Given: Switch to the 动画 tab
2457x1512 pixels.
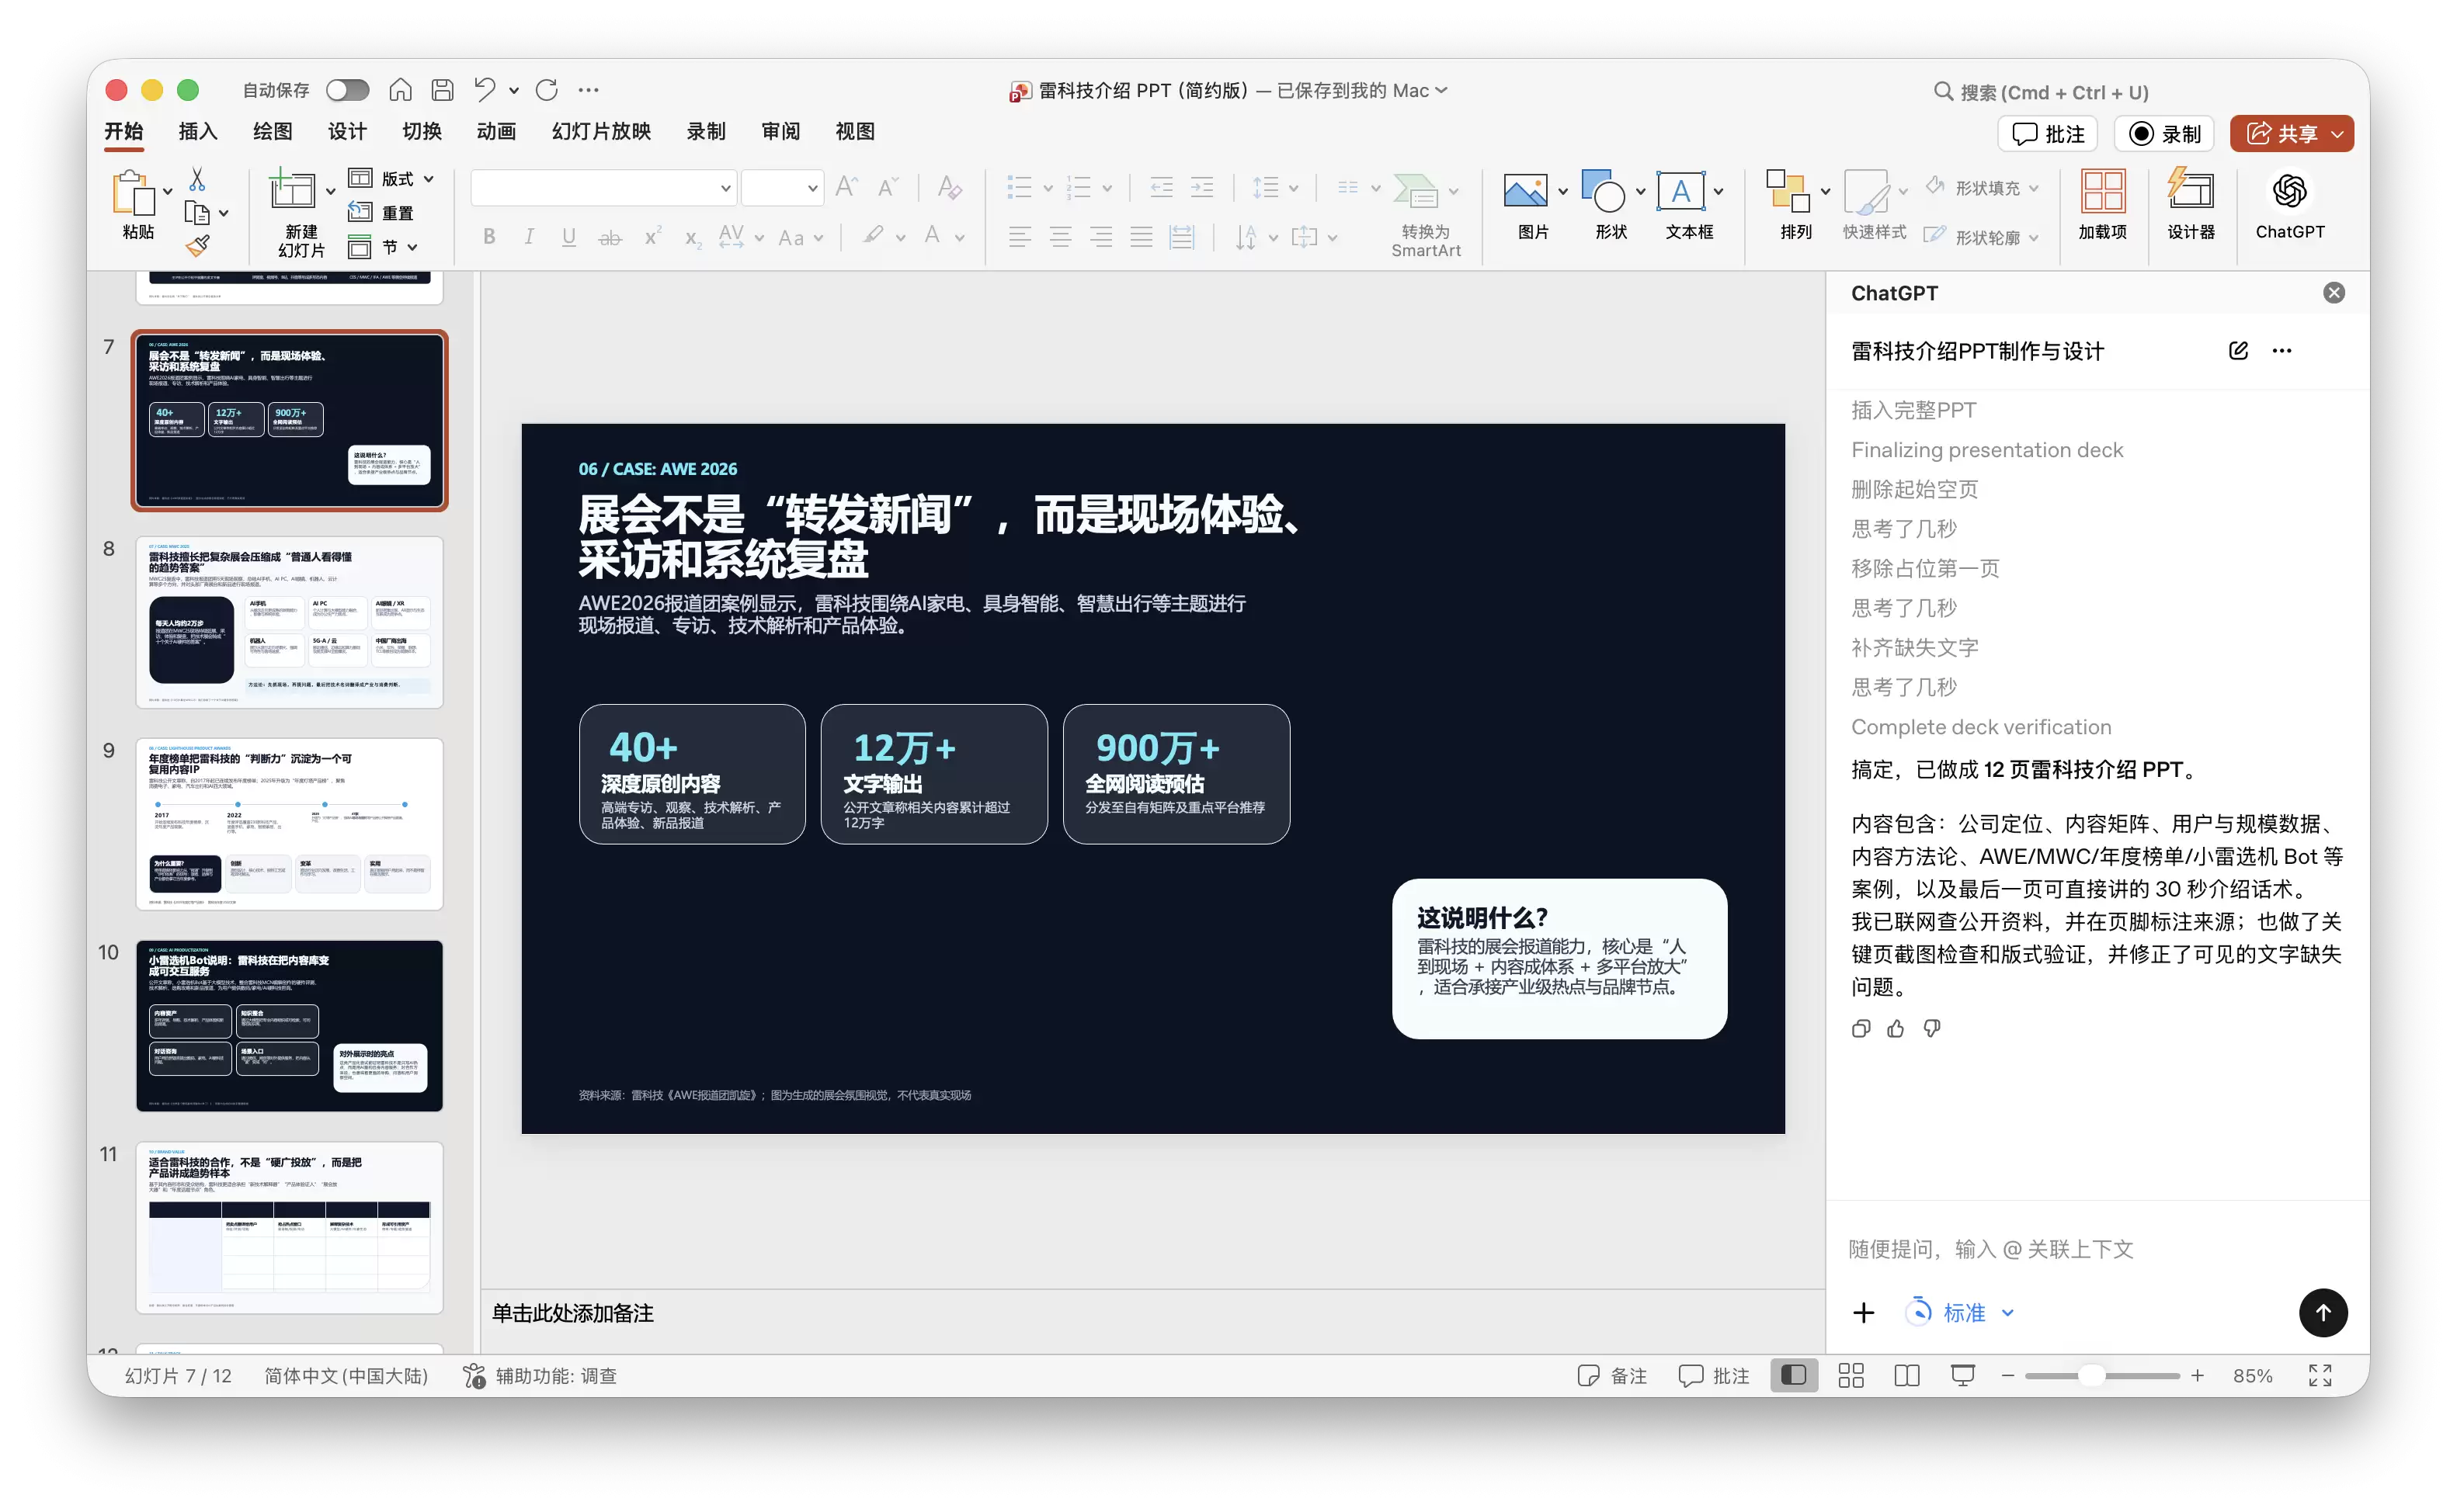Looking at the screenshot, I should (495, 131).
